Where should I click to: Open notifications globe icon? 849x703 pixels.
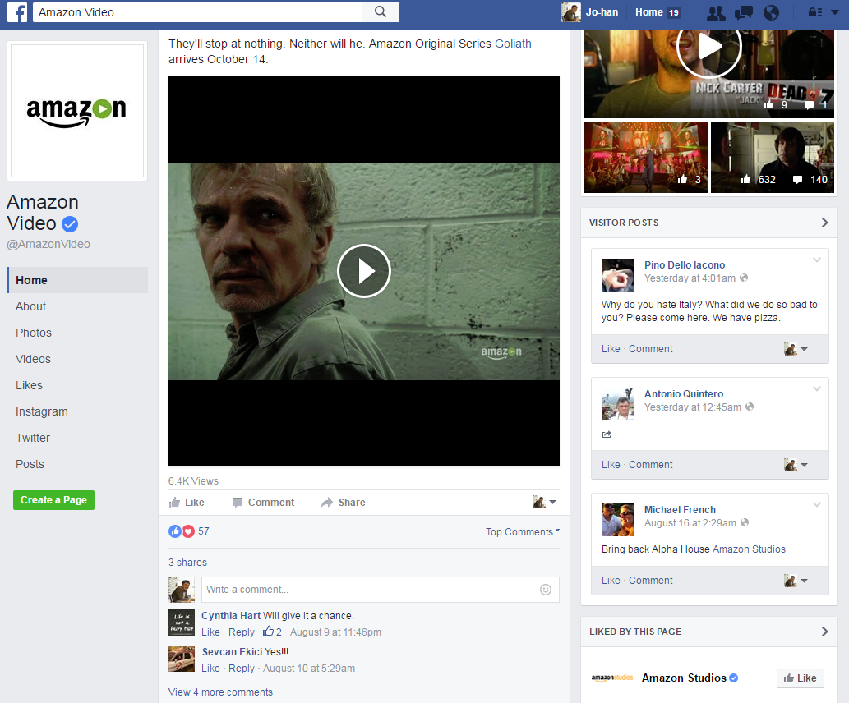coord(771,12)
